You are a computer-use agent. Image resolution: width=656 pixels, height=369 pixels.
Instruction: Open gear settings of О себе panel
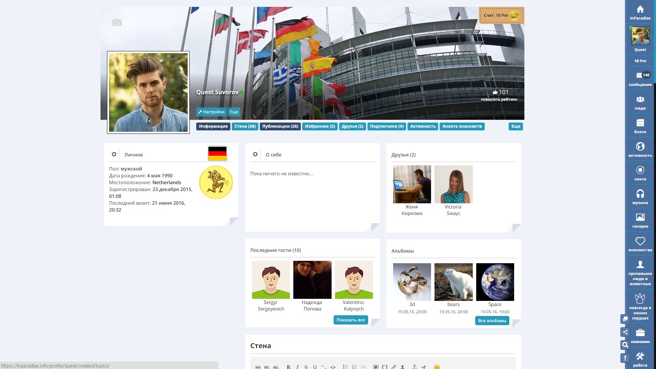255,154
